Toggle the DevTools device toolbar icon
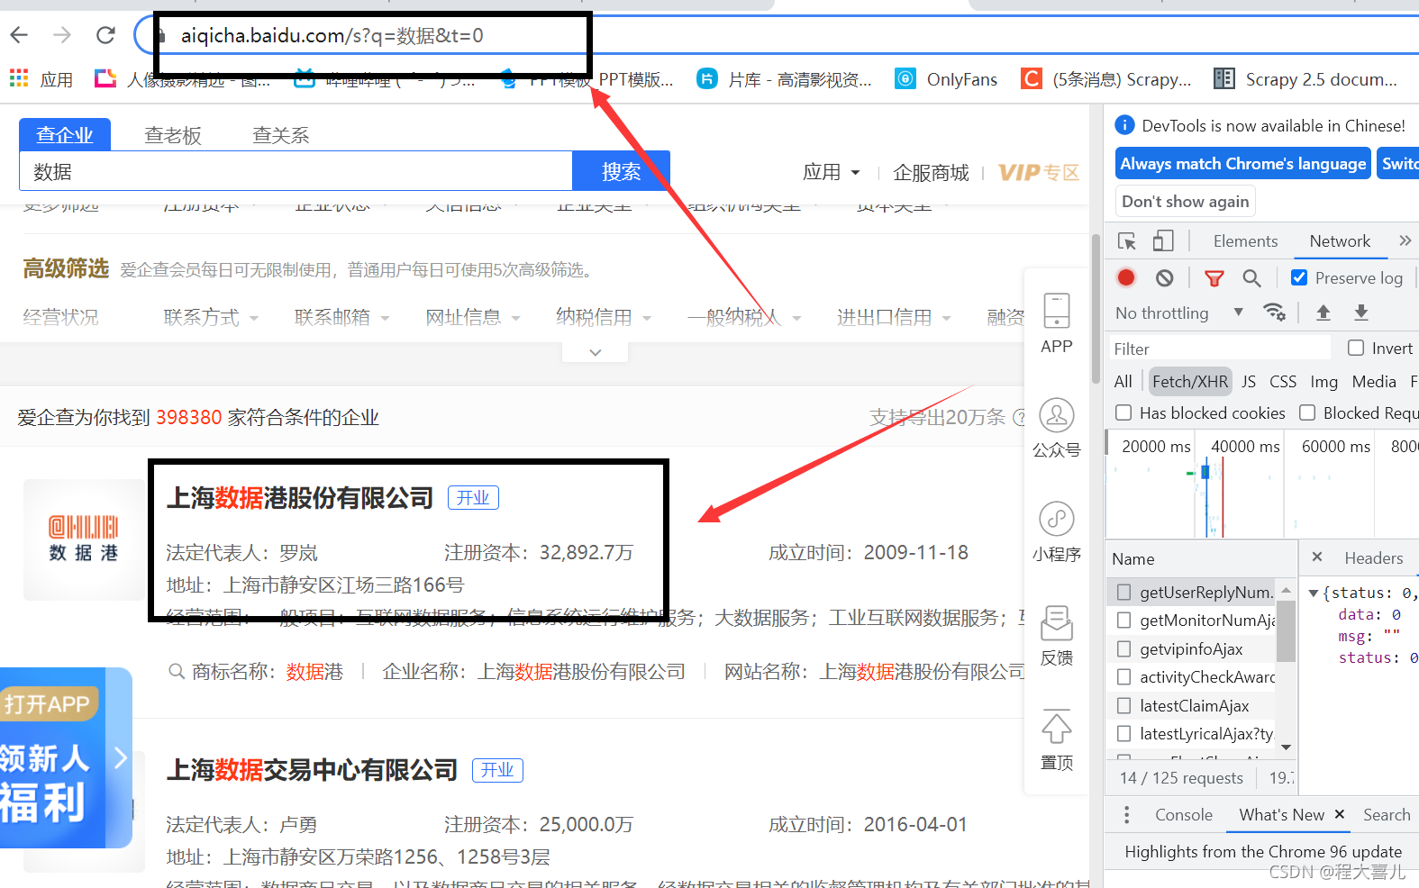This screenshot has height=888, width=1419. (1163, 240)
